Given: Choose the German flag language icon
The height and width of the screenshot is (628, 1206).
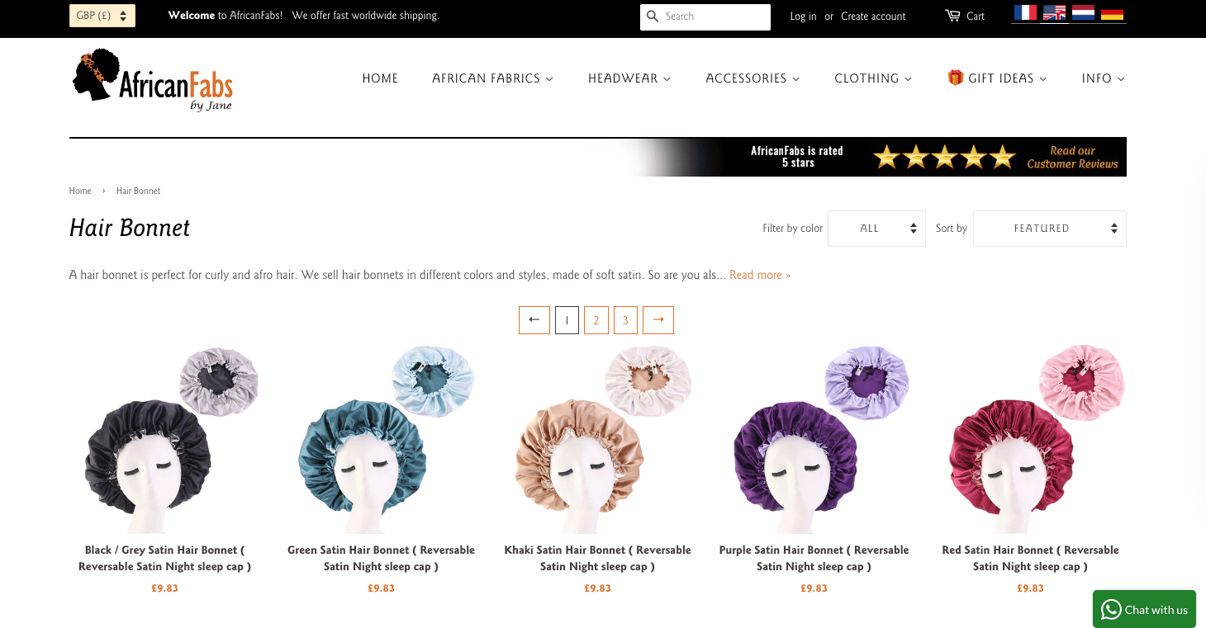Looking at the screenshot, I should (x=1112, y=13).
